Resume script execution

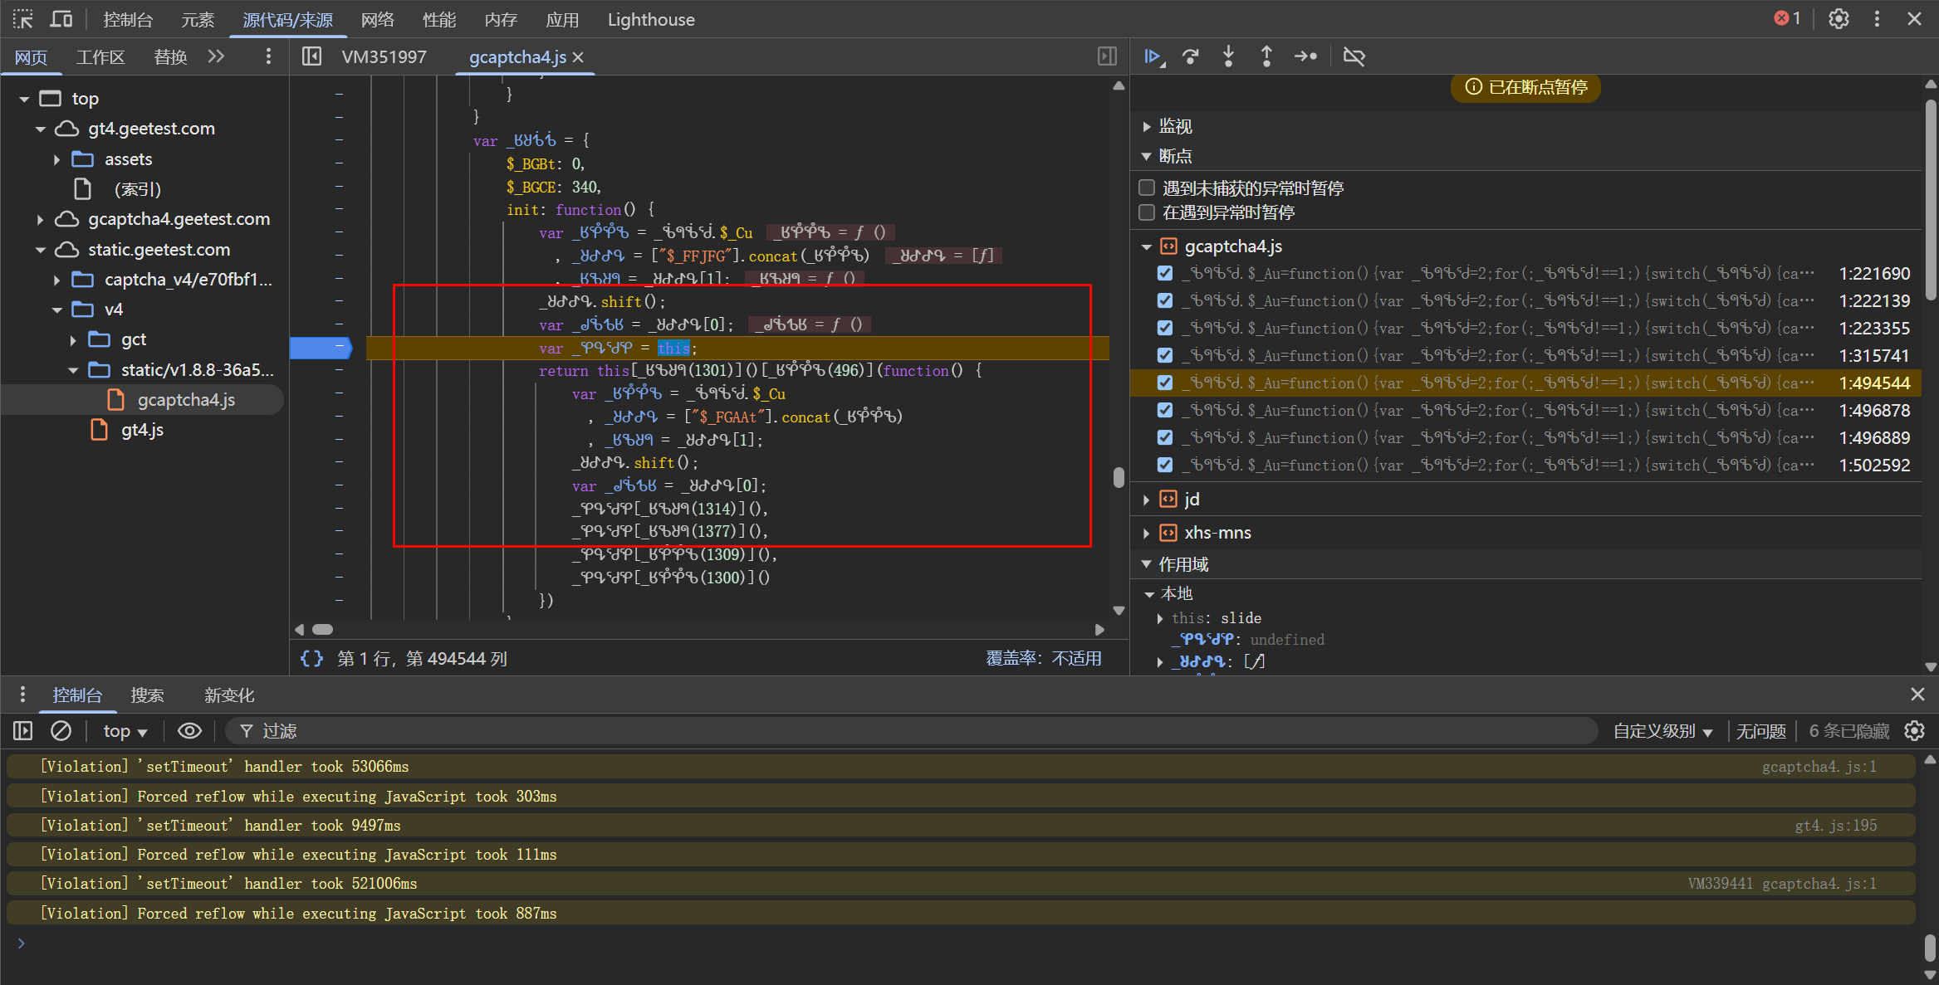(x=1153, y=56)
